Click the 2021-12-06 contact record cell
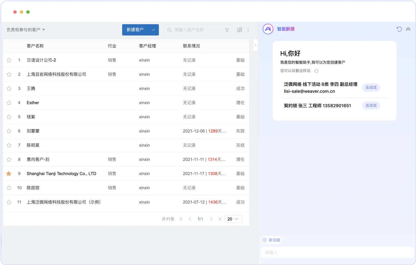 204,131
